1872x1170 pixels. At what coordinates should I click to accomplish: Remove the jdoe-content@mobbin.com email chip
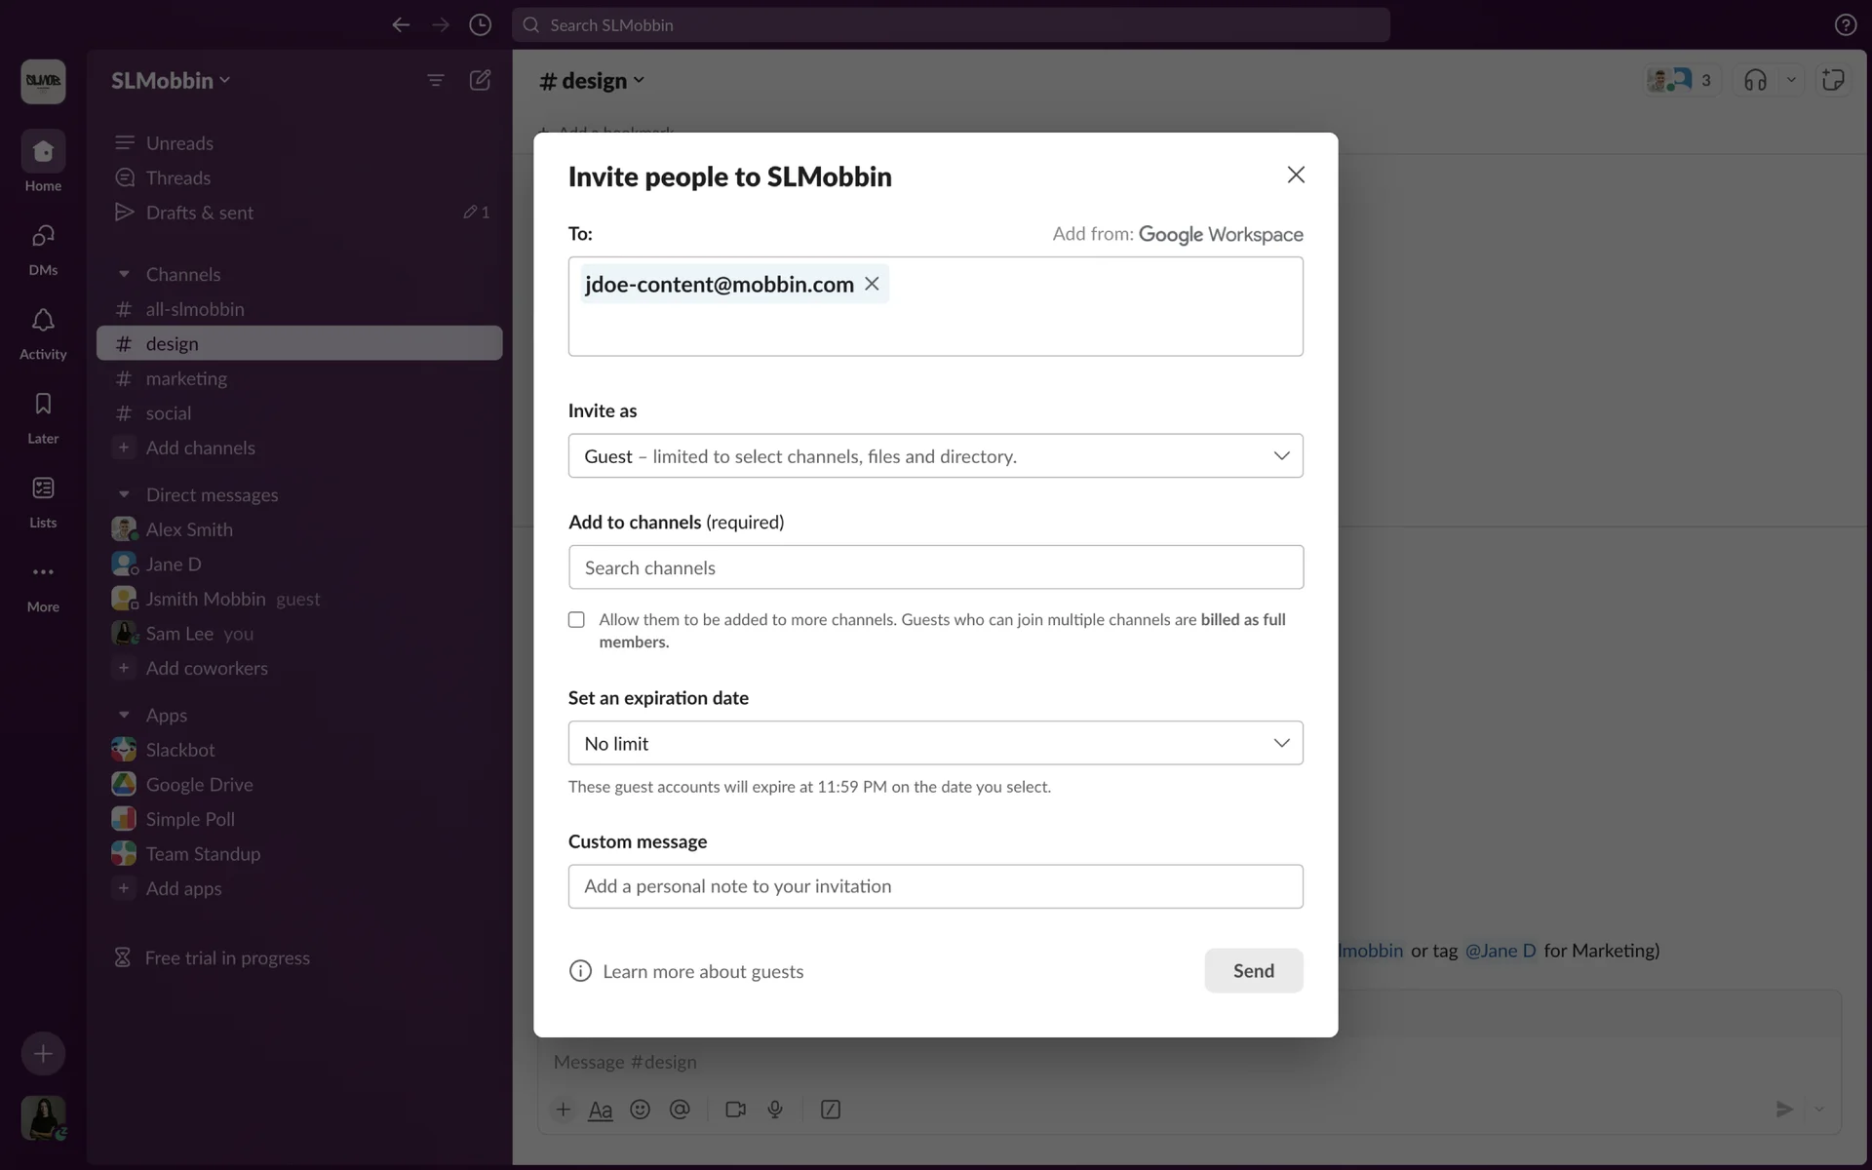872,284
